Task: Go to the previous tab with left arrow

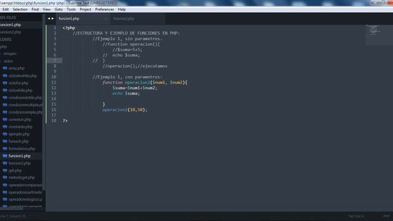Action: click(49, 18)
